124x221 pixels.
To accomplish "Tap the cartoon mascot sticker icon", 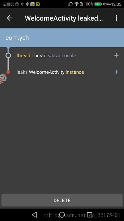I will (3, 79).
